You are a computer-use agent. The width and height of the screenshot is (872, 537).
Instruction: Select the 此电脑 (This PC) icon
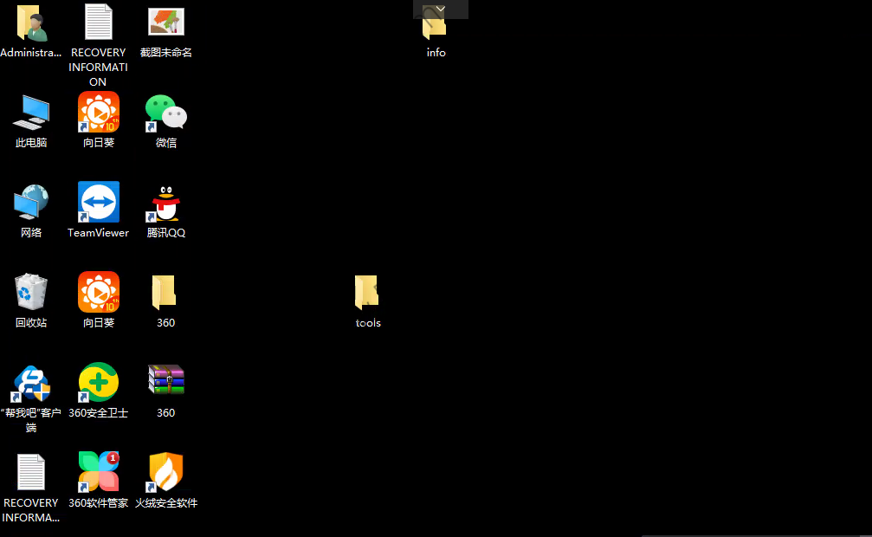[31, 113]
